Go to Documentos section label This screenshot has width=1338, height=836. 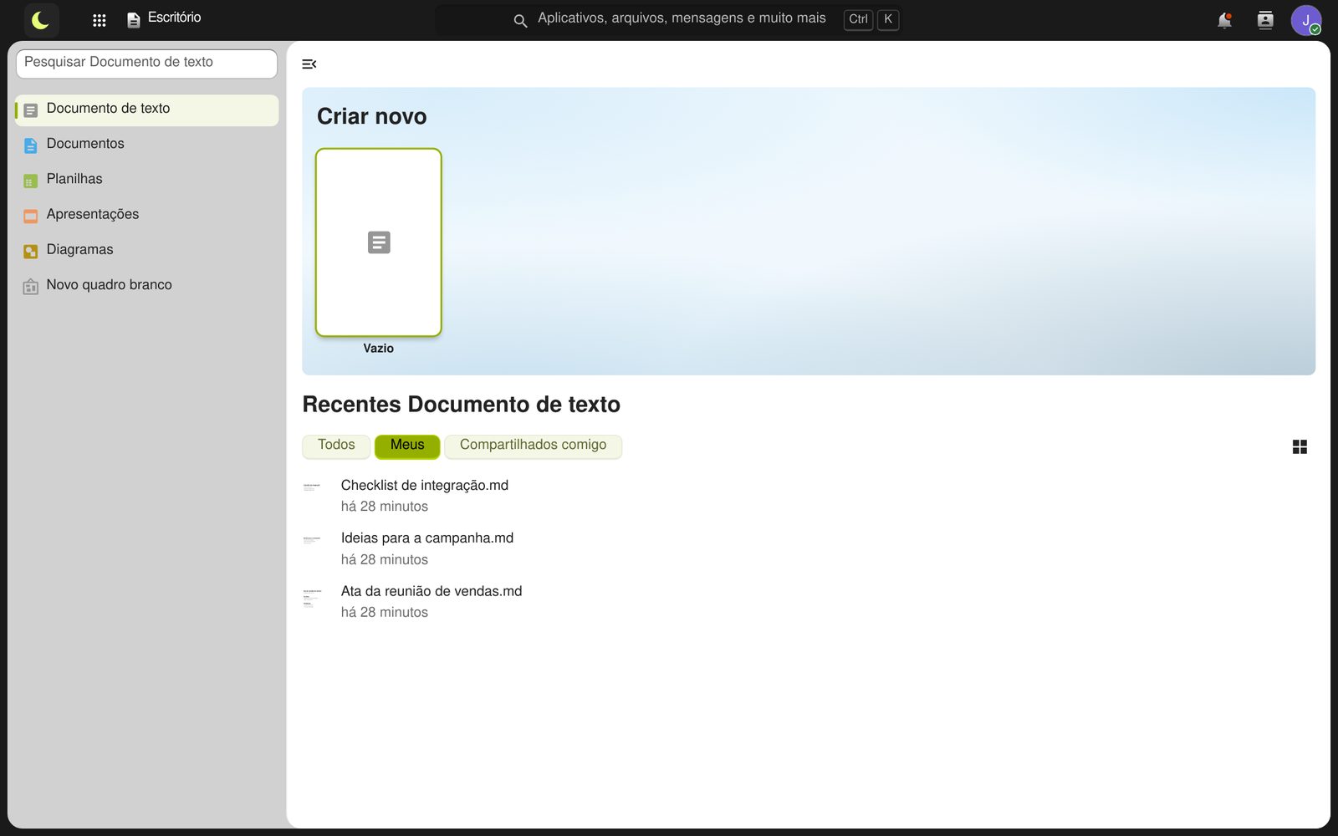click(85, 144)
